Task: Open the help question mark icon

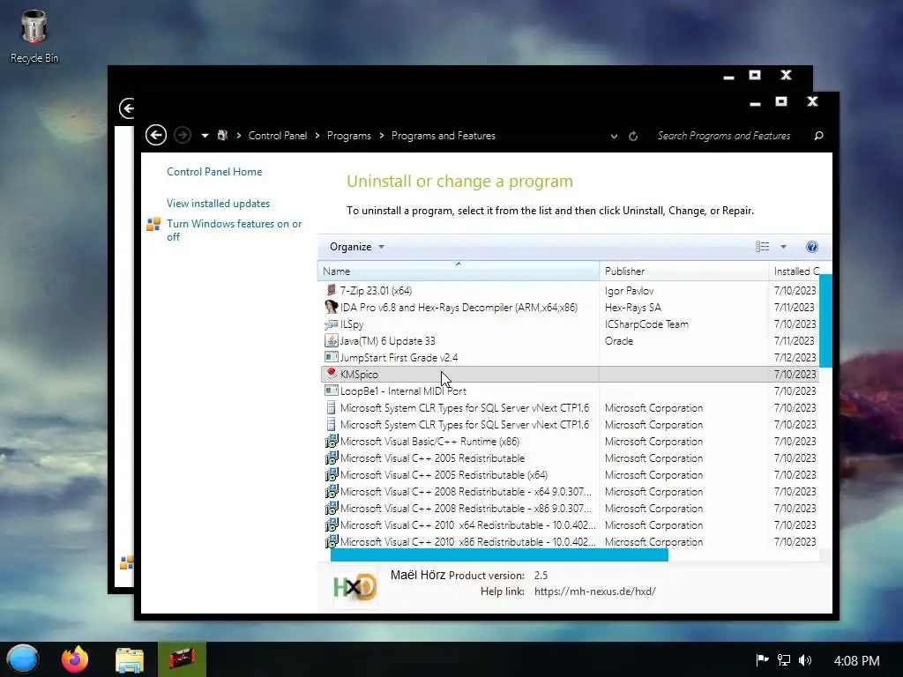Action: point(812,247)
